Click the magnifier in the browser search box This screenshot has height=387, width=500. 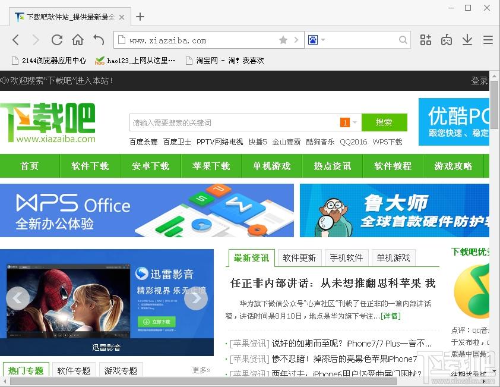coord(403,40)
